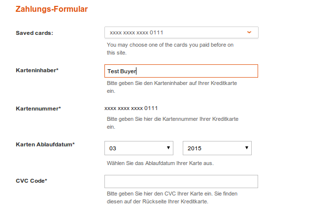Click the orange chevron in Saved cards
The width and height of the screenshot is (331, 223).
249,32
